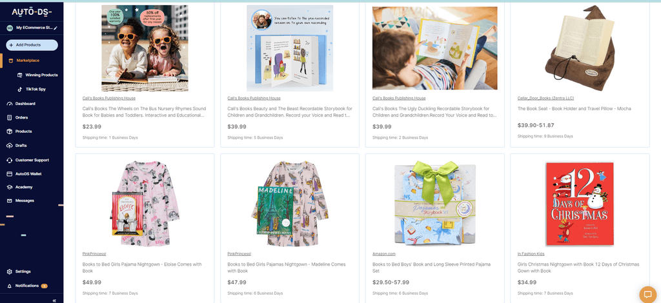Open TikTok Spy submenu item
Viewport: 661px width, 303px height.
32,89
